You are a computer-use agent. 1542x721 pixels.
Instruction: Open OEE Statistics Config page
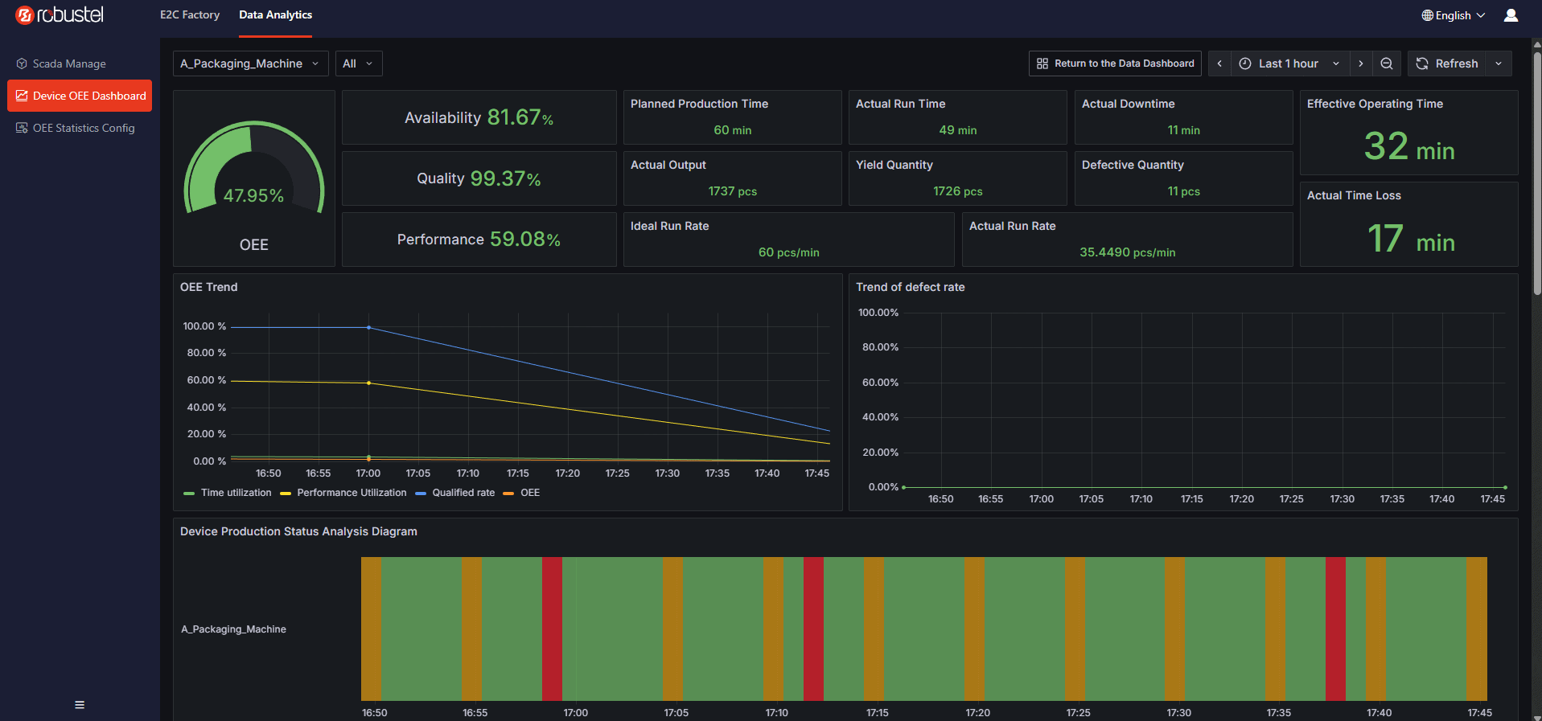[x=76, y=128]
